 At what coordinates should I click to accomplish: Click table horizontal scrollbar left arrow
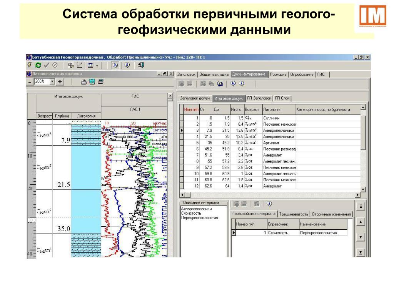tap(183, 195)
